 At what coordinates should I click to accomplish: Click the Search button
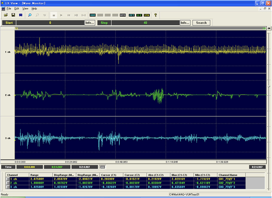tap(201, 23)
